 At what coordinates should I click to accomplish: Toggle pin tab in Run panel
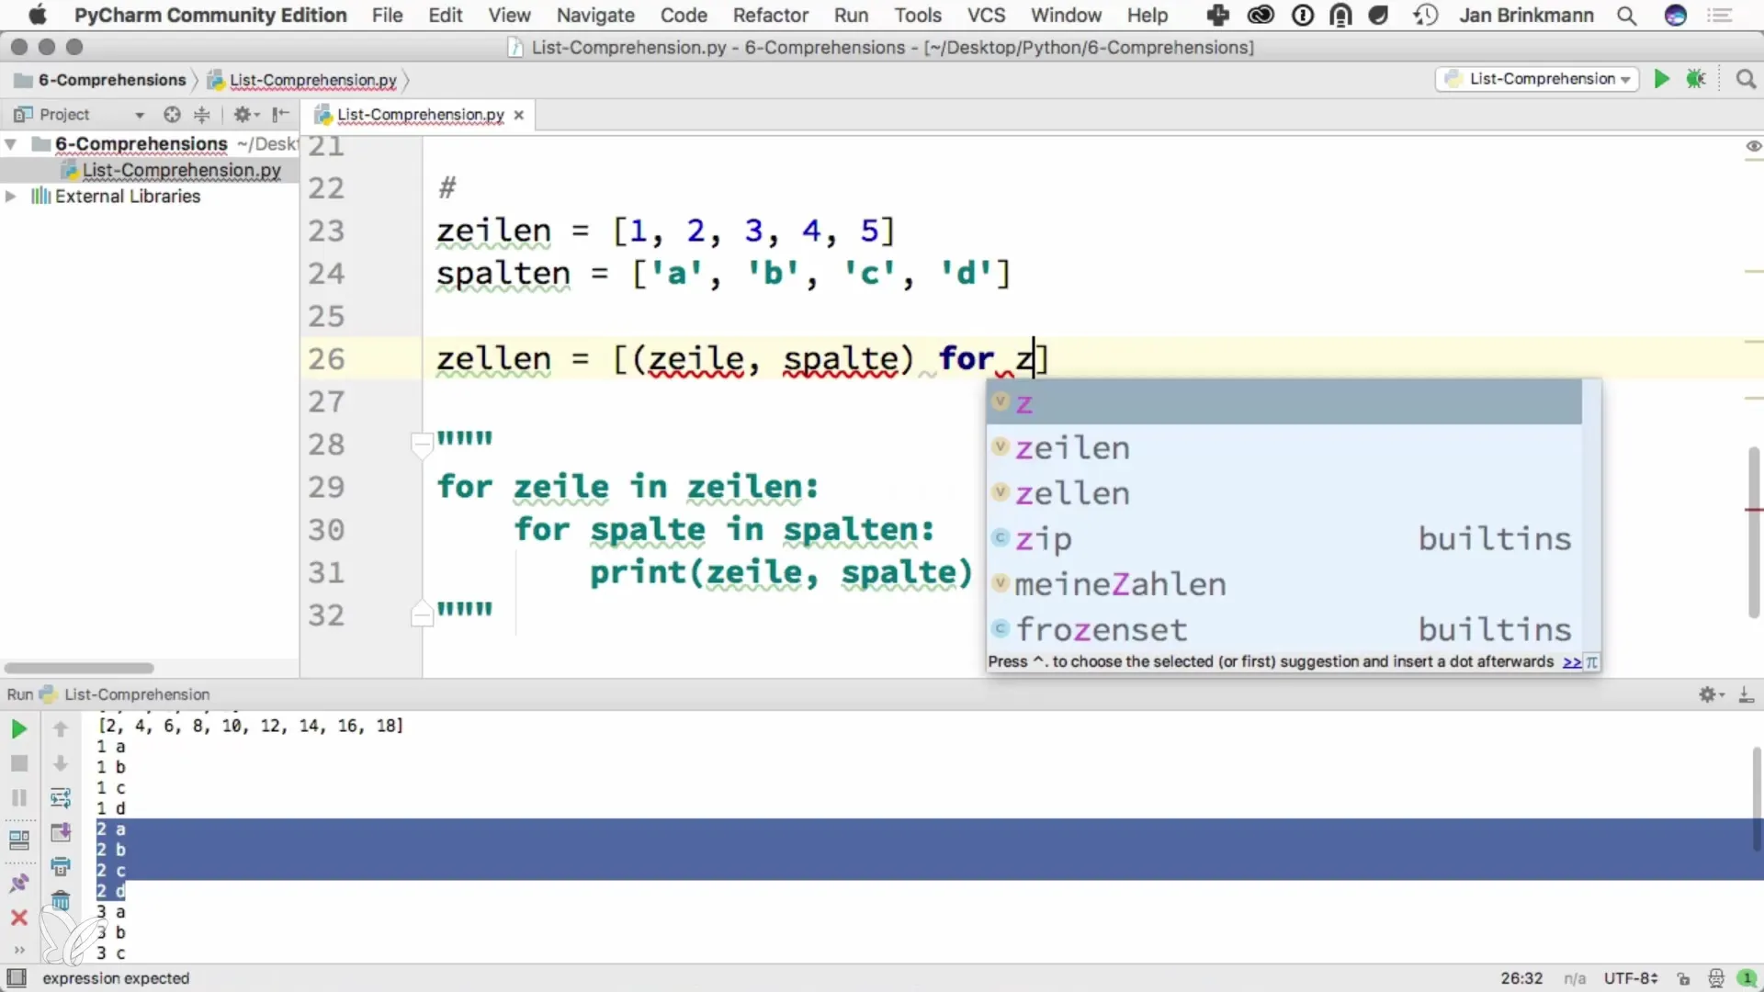pyautogui.click(x=18, y=884)
